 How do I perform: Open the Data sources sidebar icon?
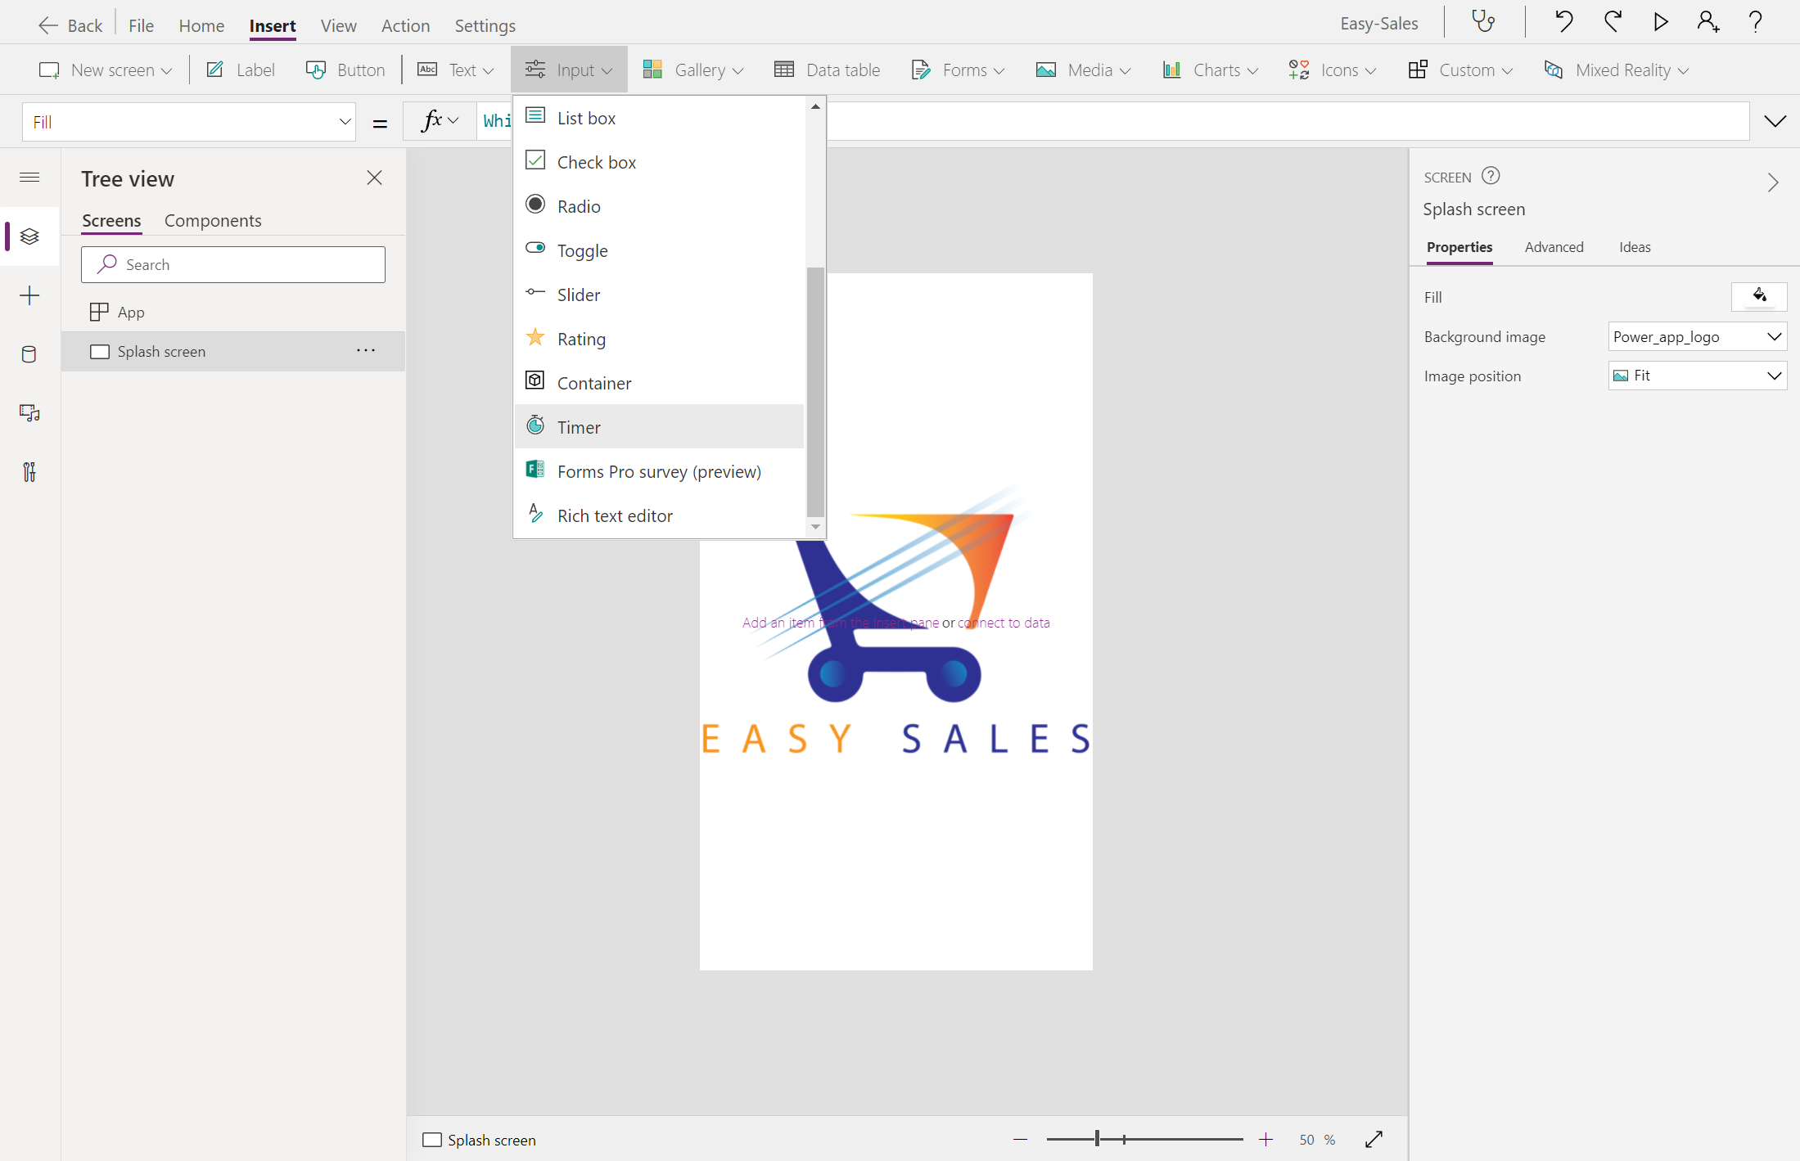(29, 354)
